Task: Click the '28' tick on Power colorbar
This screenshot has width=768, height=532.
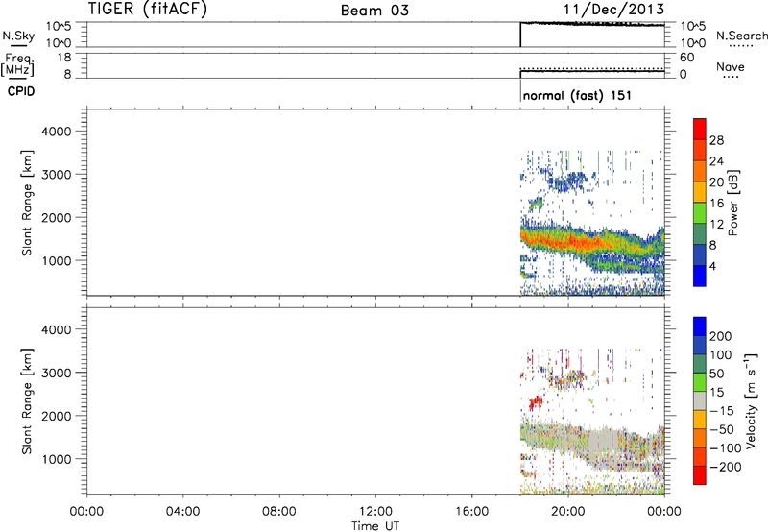Action: point(716,140)
